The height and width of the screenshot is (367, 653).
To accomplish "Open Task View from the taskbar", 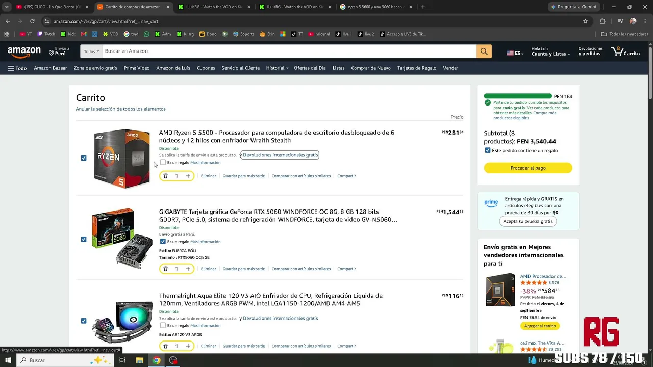I will [x=122, y=360].
